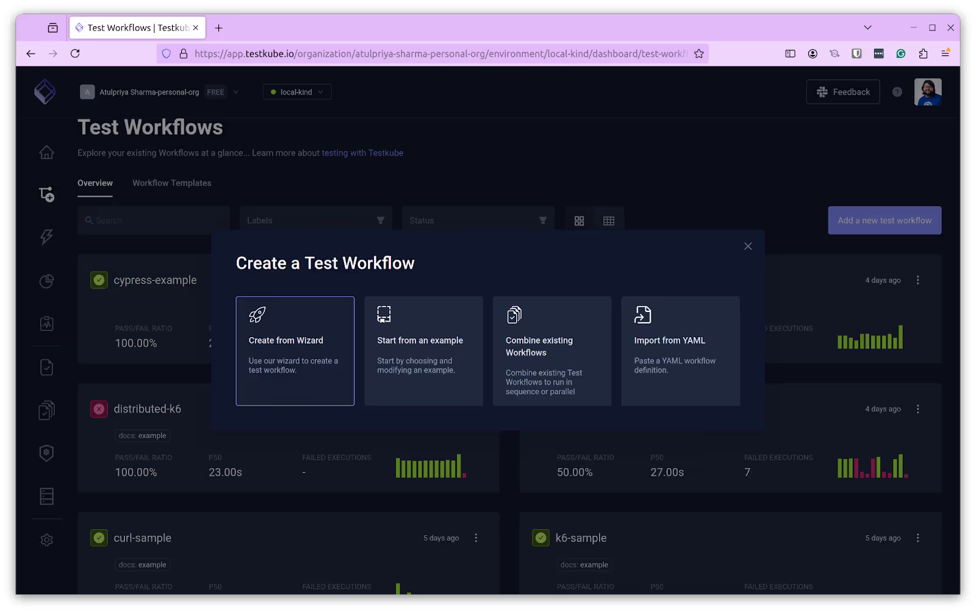Open the Triggers lightning bolt sidebar icon
This screenshot has width=976, height=612.
[x=47, y=237]
